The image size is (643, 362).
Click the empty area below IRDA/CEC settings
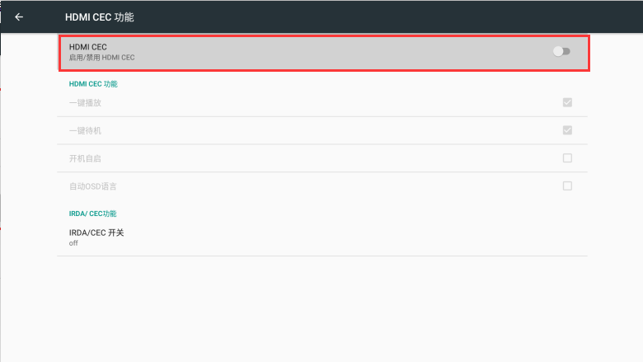pos(322,308)
